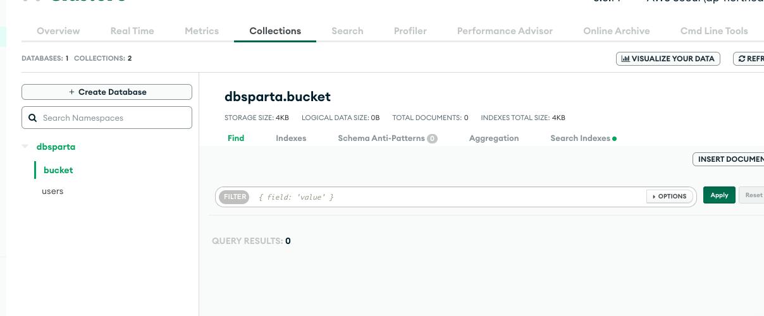Image resolution: width=764 pixels, height=316 pixels.
Task: Click the search magnifier icon in Namespaces
Action: 32,118
